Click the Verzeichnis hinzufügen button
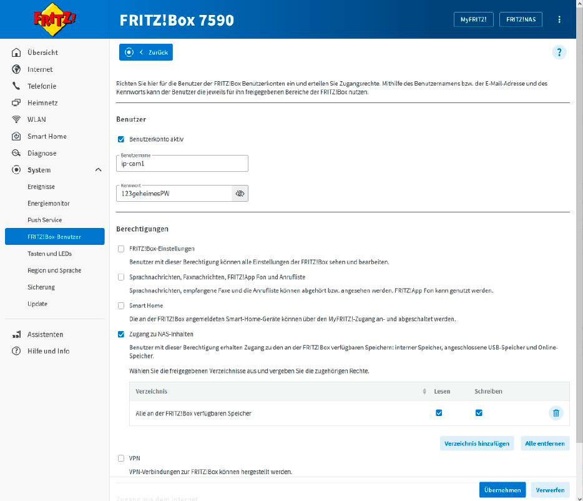 pyautogui.click(x=477, y=443)
